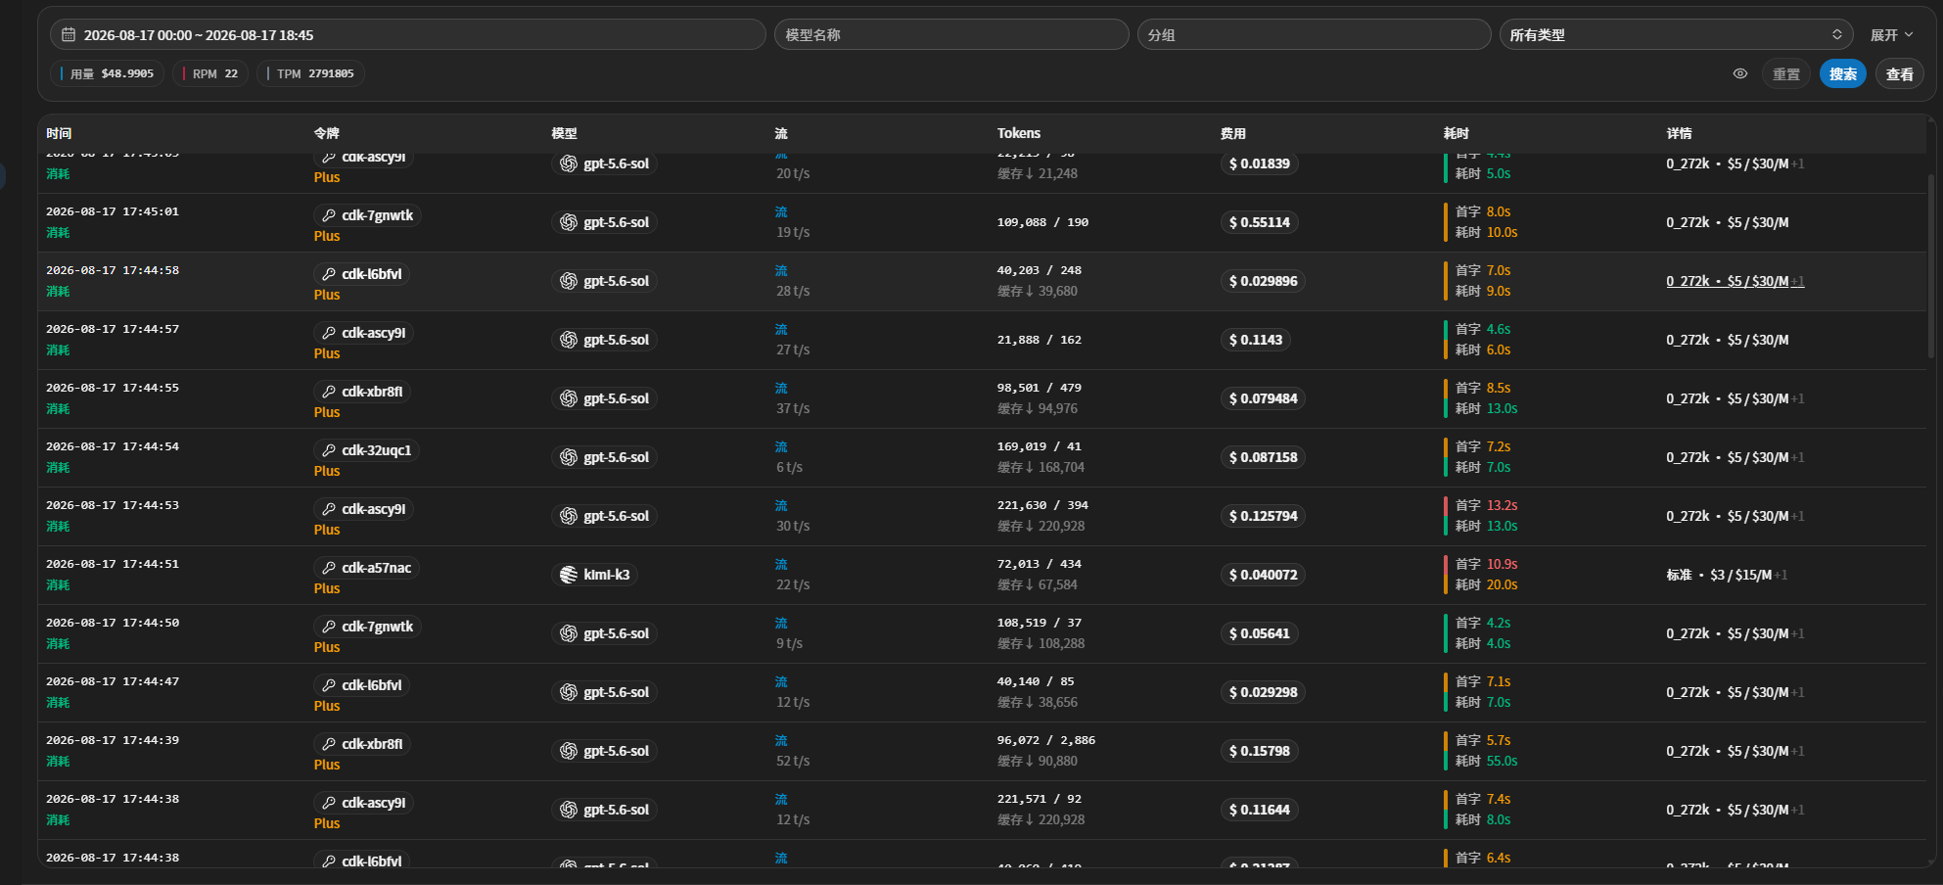
Task: Expand filters with 展开 button
Action: pyautogui.click(x=1891, y=34)
